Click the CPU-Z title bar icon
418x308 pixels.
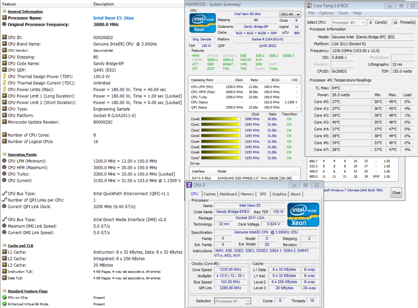pos(189,185)
